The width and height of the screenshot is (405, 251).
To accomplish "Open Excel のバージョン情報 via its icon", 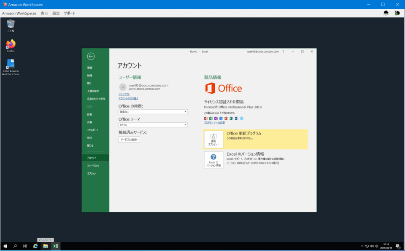I will [214, 160].
